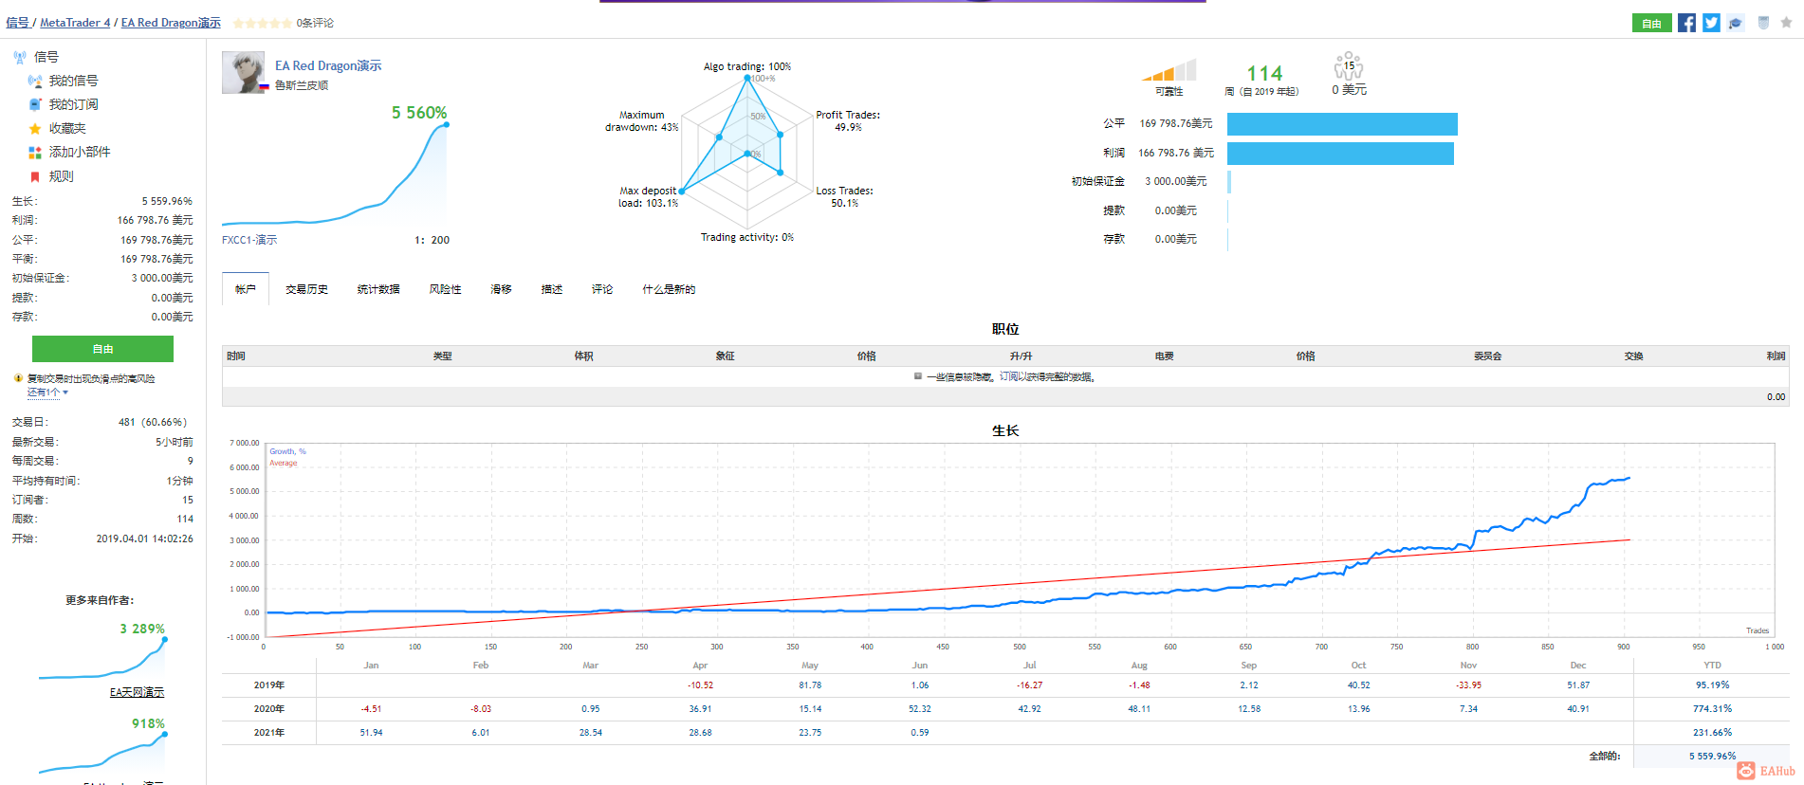1804x785 pixels.
Task: Share signal via Twitter icon
Action: click(x=1711, y=23)
